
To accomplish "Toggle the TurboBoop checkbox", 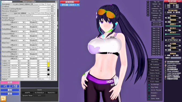I will [165, 67].
